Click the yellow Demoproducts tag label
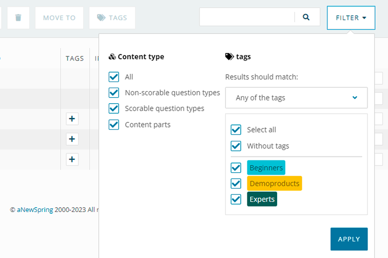 pos(274,184)
